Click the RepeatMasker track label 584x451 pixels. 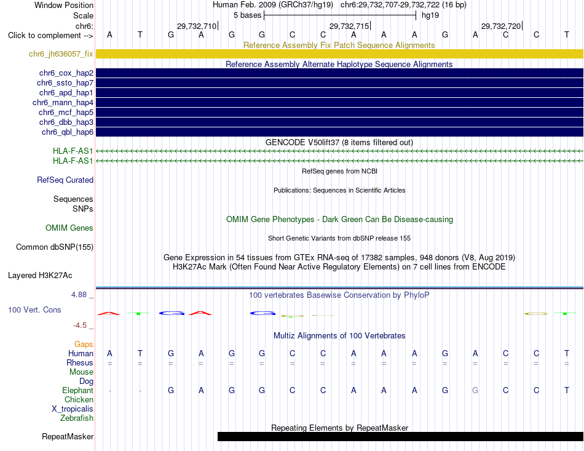point(68,436)
